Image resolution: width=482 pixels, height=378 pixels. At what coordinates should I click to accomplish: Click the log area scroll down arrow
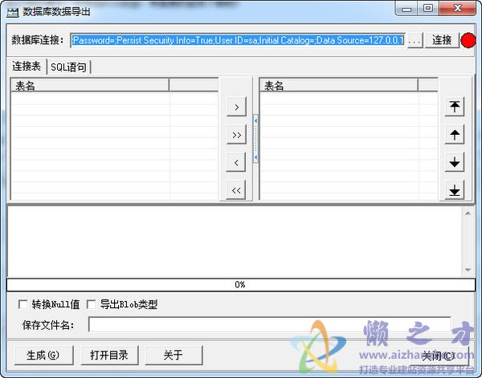pos(468,270)
